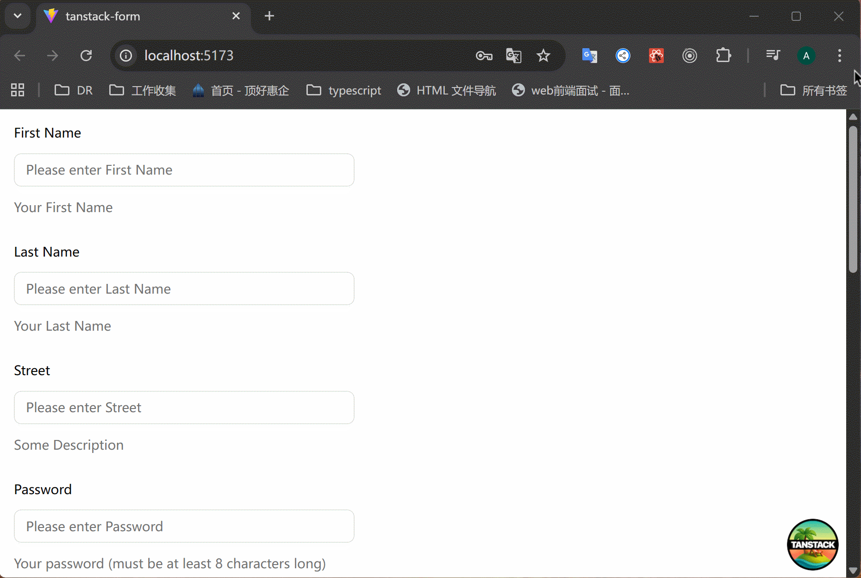Viewport: 861px width, 578px height.
Task: Open a new browser tab
Action: click(269, 16)
